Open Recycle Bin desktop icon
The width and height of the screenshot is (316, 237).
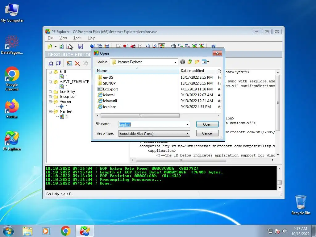click(x=301, y=205)
